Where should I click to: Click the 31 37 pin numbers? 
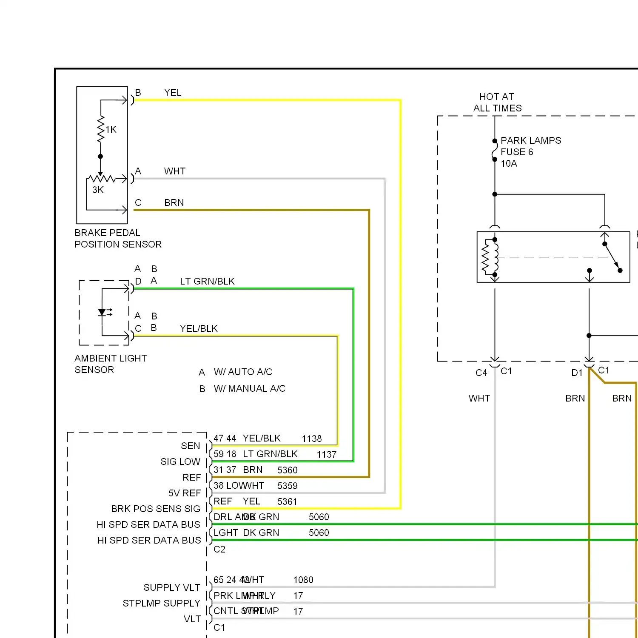pos(225,470)
